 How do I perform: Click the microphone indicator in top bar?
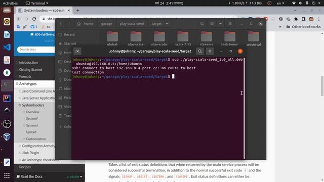pos(307,3)
